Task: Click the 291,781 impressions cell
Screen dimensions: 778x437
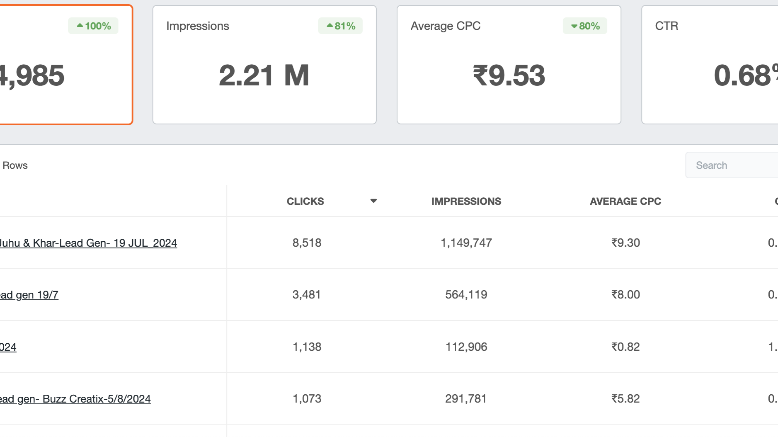Action: (x=466, y=399)
